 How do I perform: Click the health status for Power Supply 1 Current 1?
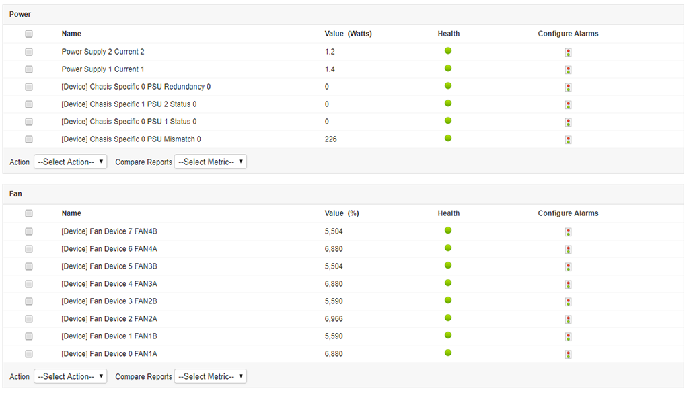coord(448,68)
